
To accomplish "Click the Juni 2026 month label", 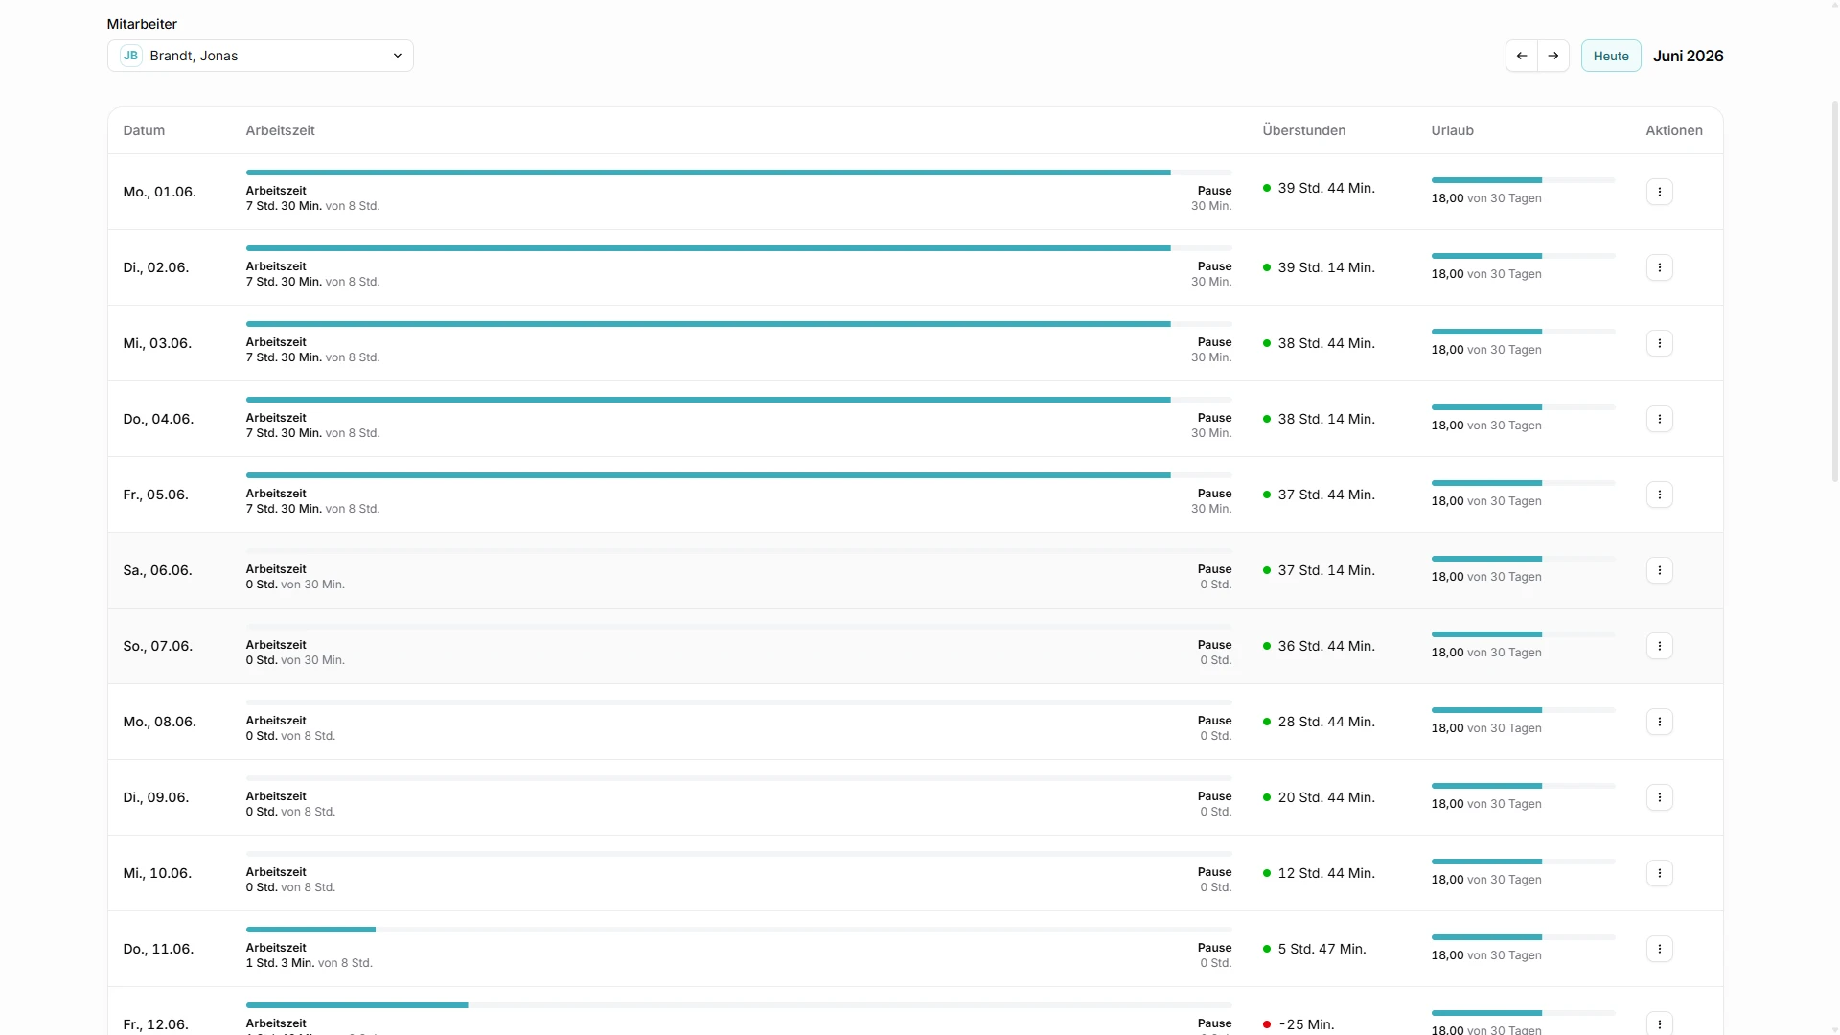I will point(1688,56).
